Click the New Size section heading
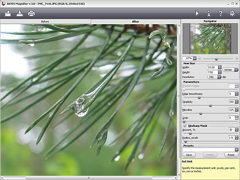Viewport: 240px width, 180px height. [189, 64]
